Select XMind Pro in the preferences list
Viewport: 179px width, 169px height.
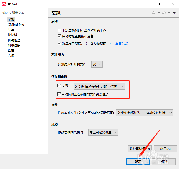(16, 25)
